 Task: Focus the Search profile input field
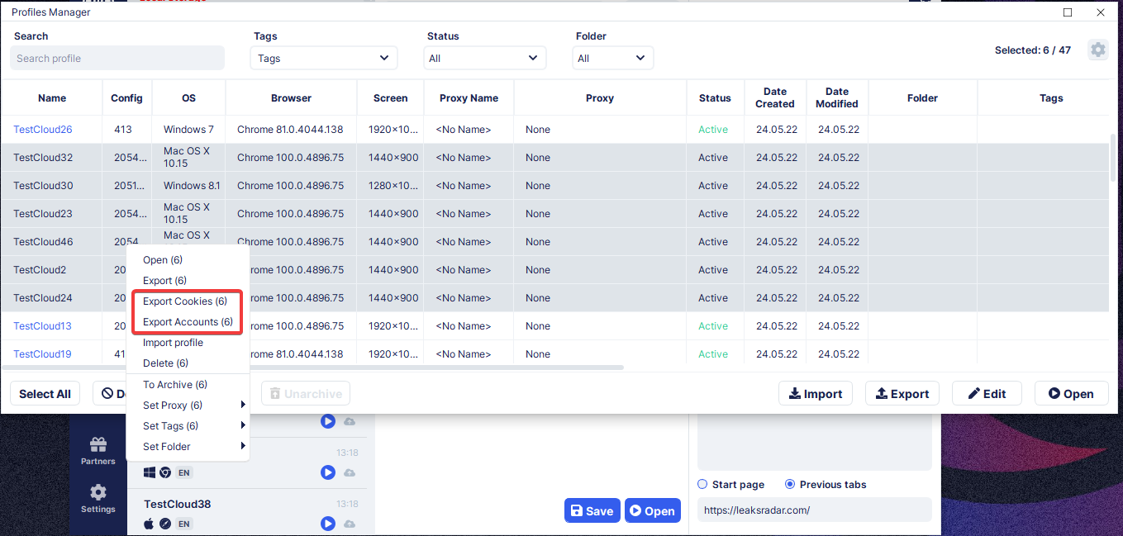click(x=117, y=58)
